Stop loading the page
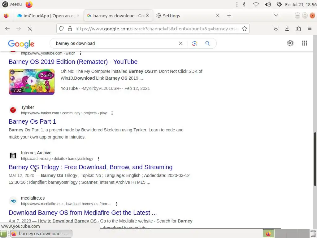 coord(30,29)
